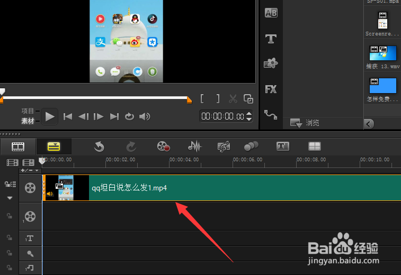The image size is (401, 275).
Task: Switch to timeline view
Action: 54,146
